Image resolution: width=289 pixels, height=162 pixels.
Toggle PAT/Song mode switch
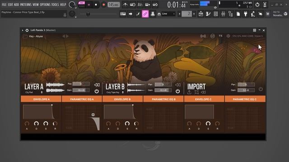(81, 4)
